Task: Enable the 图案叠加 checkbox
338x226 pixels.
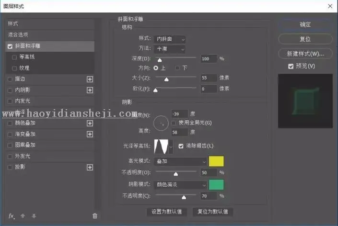Action: (x=10, y=145)
